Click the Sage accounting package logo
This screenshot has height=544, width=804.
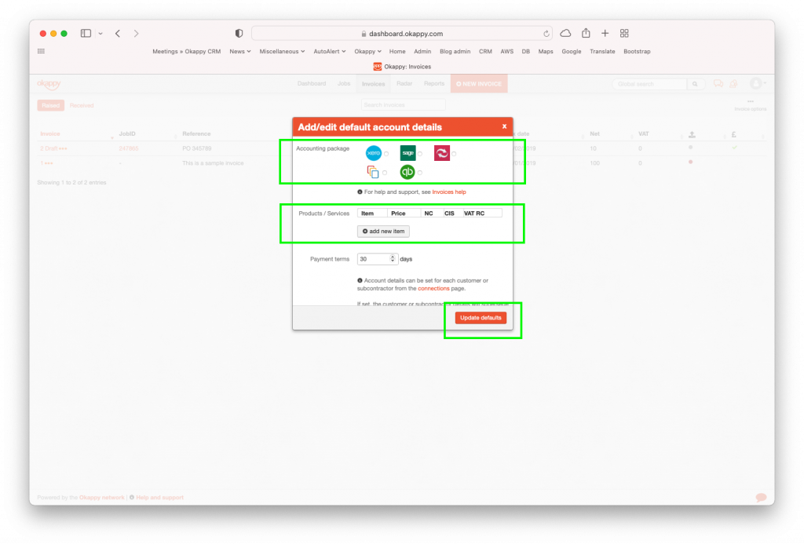(407, 153)
